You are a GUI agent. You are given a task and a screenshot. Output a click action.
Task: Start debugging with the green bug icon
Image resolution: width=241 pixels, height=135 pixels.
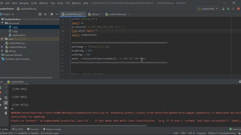pyautogui.click(x=228, y=9)
